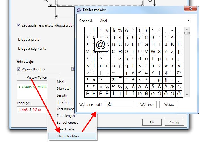Select the yen ¥ character
The width and height of the screenshot is (204, 142).
point(153,73)
